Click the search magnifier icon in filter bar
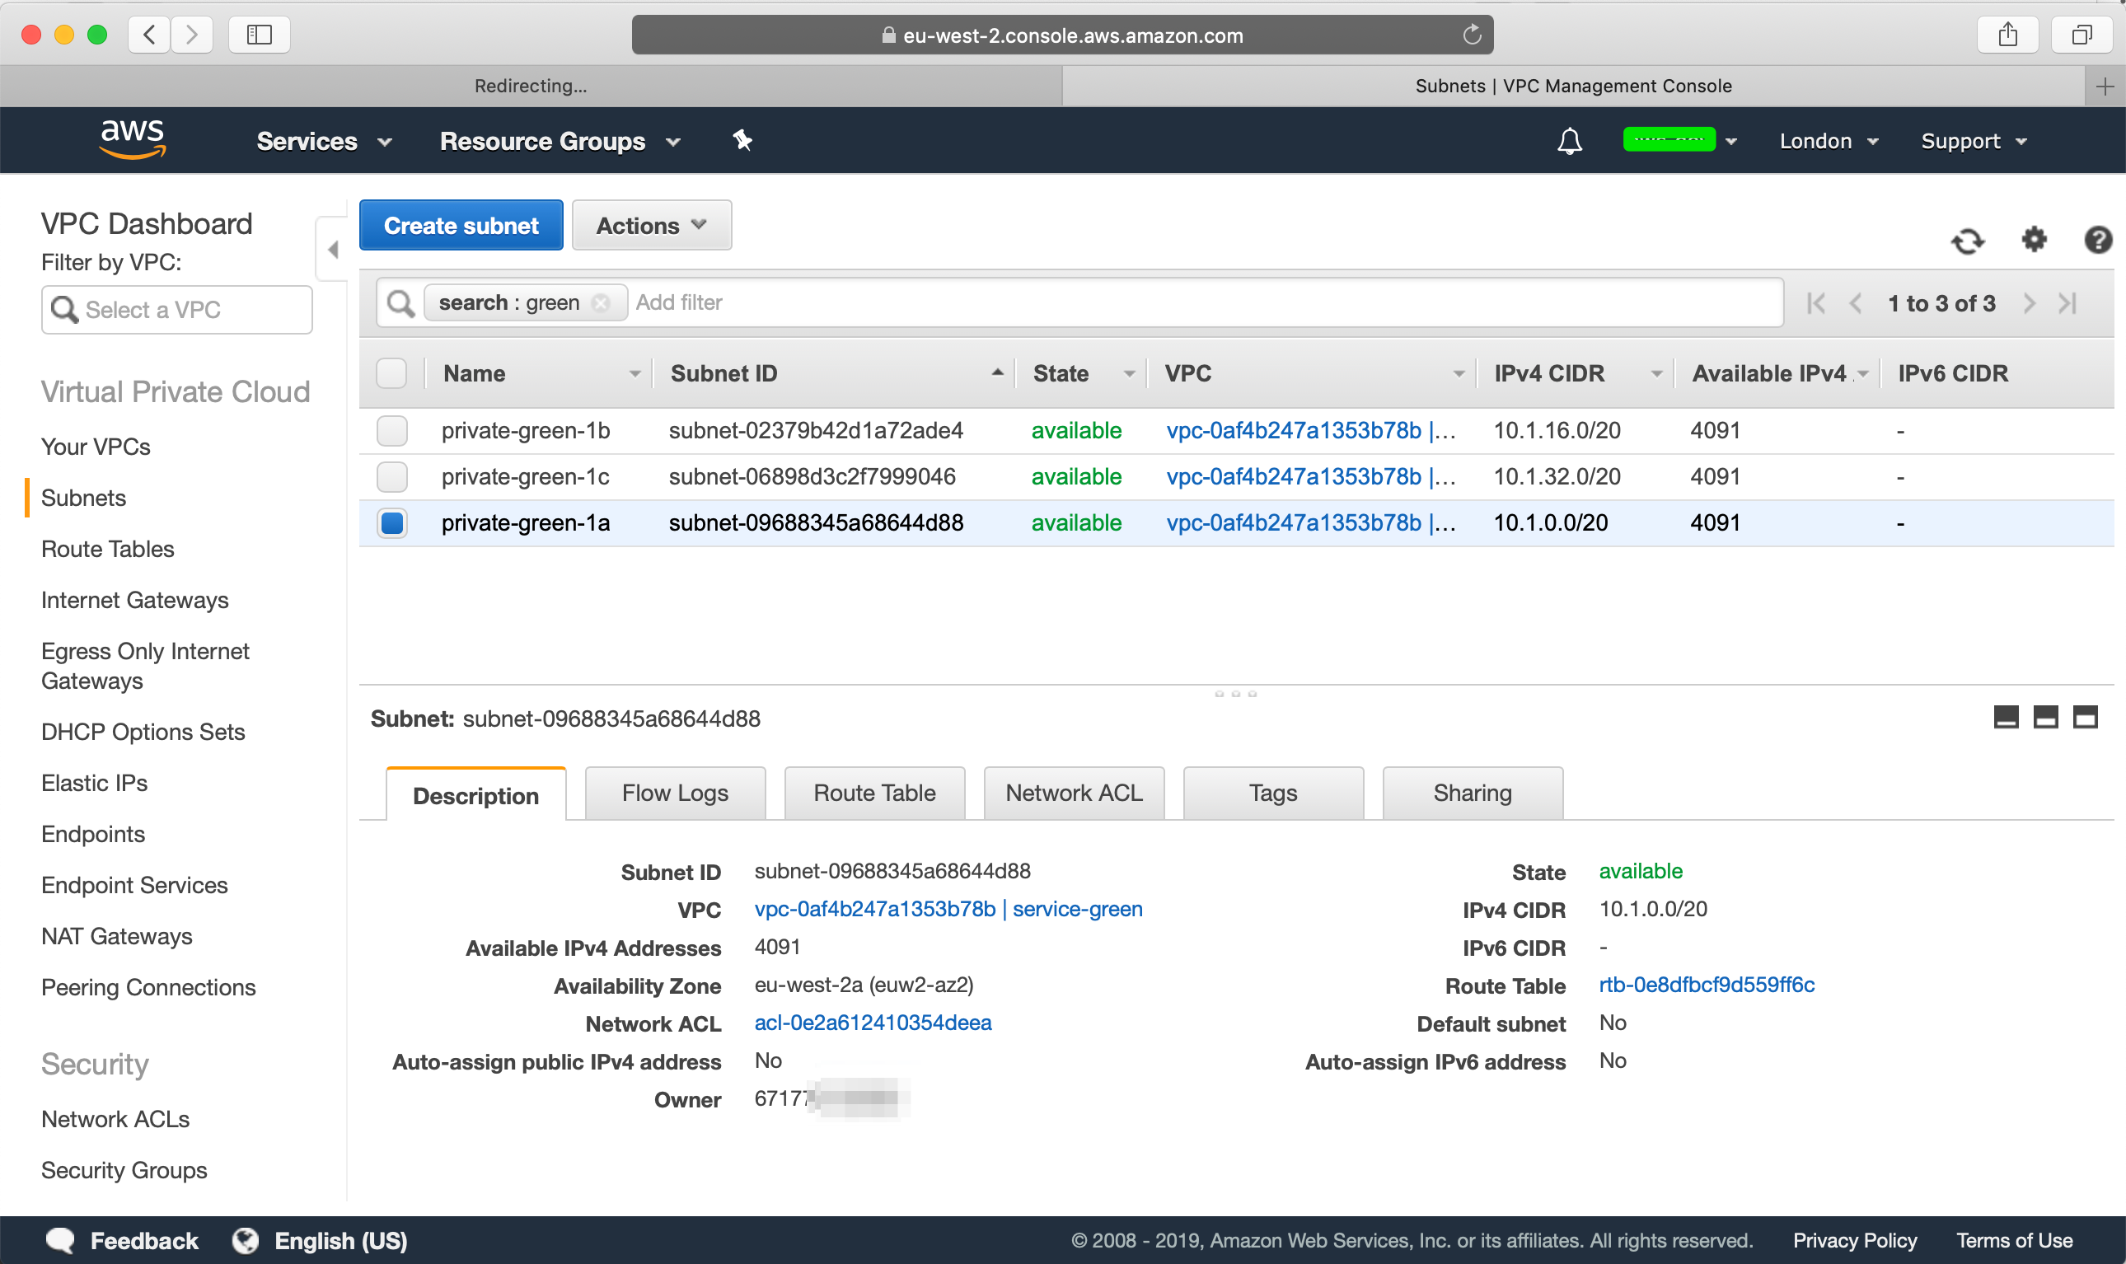 (400, 303)
